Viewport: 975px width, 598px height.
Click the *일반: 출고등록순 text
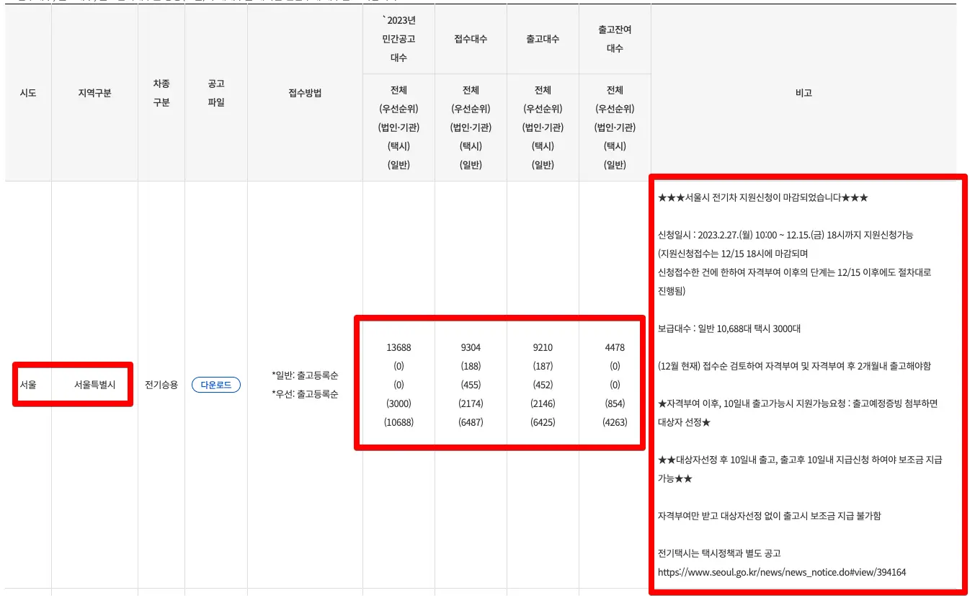305,376
